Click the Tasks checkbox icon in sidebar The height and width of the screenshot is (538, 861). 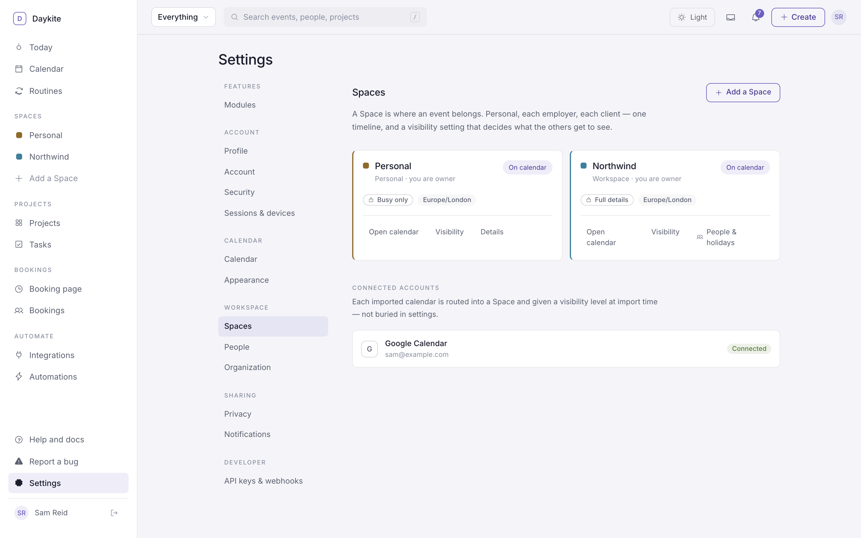pos(19,244)
